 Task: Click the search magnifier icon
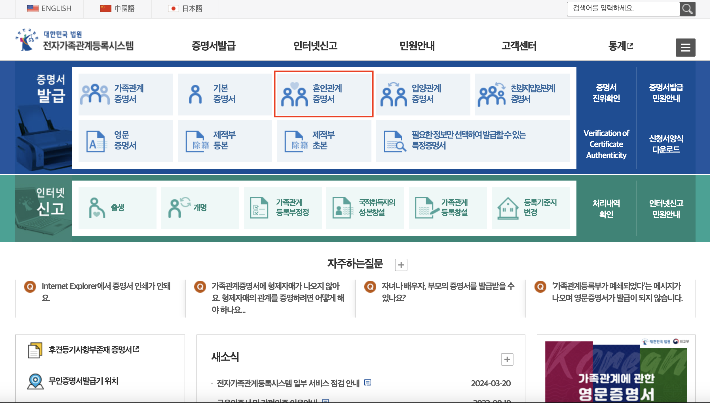(x=688, y=9)
